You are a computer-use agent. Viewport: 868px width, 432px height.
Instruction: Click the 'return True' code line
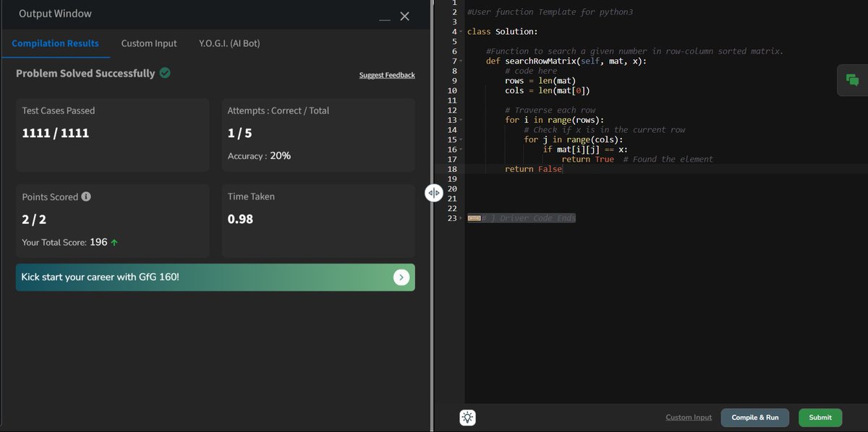coord(587,159)
